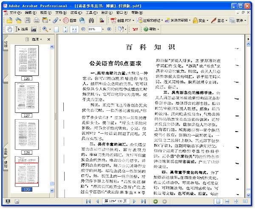Viewport: 255px width, 209px height.
Task: Switch to Continuous Facing layout
Action: tap(236, 201)
